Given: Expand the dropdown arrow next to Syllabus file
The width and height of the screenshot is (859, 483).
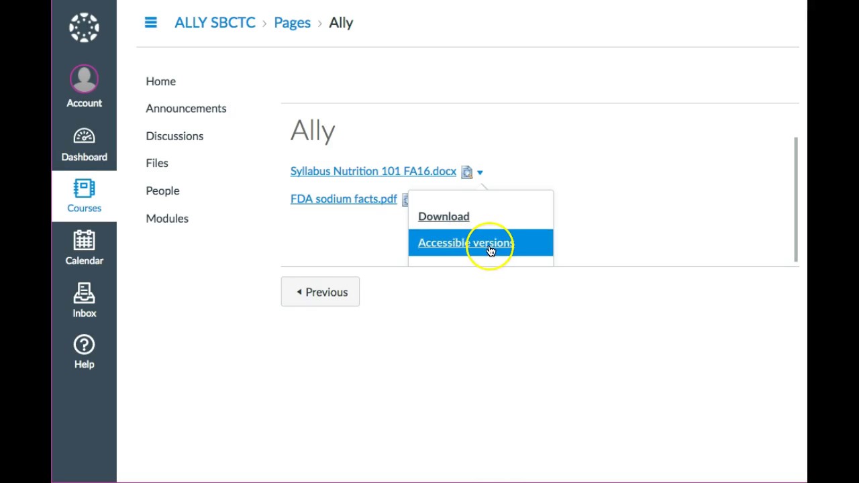Looking at the screenshot, I should pyautogui.click(x=480, y=172).
